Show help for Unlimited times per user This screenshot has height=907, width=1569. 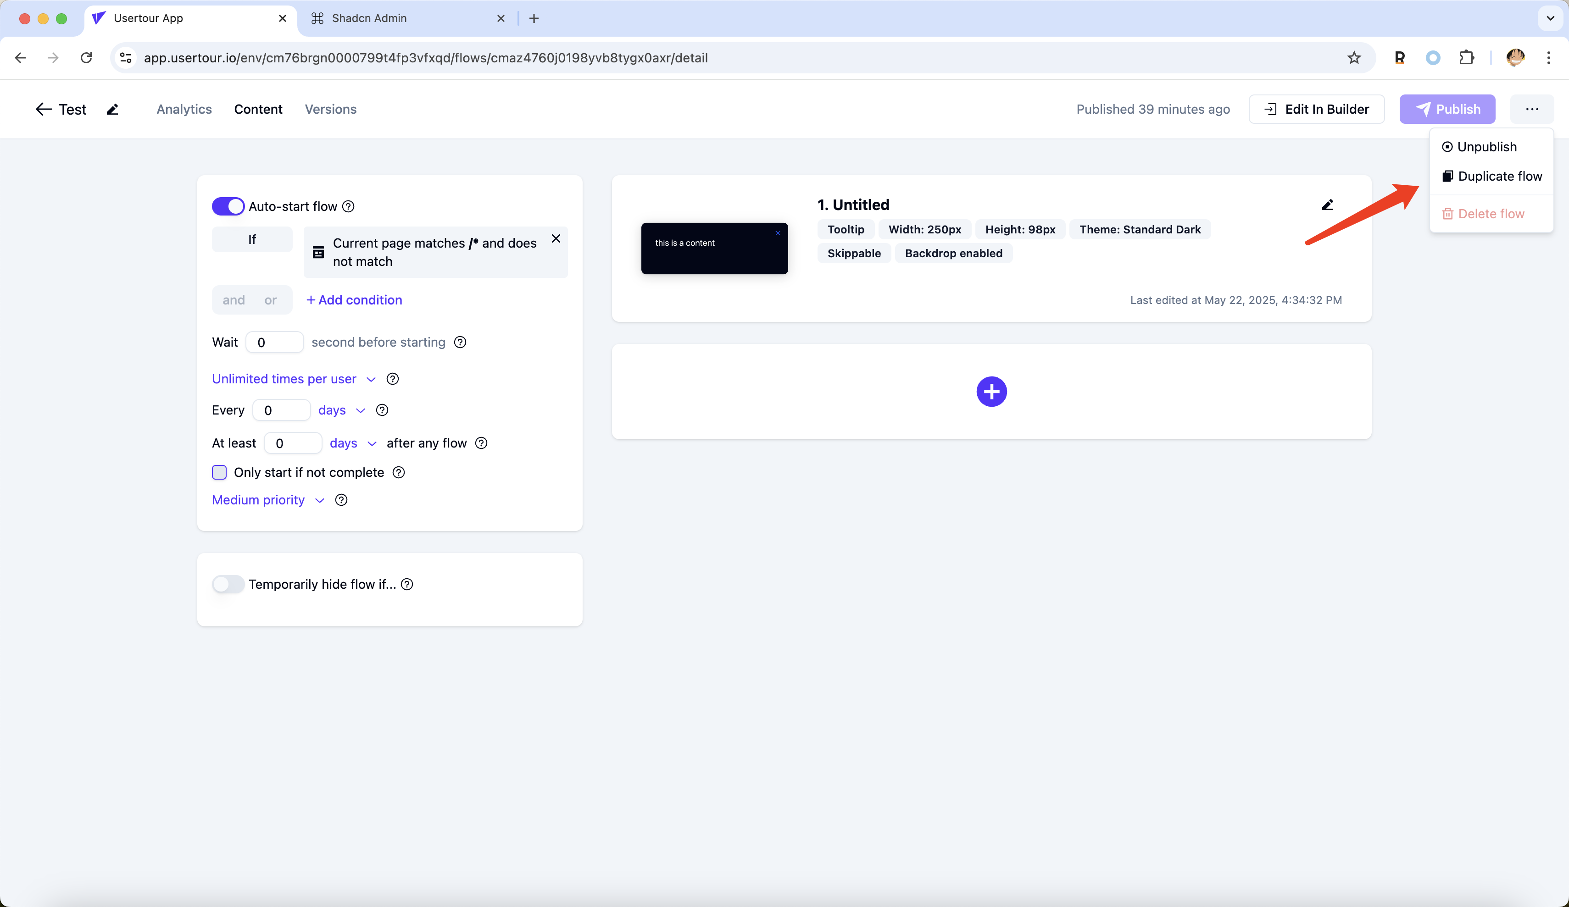pos(392,379)
